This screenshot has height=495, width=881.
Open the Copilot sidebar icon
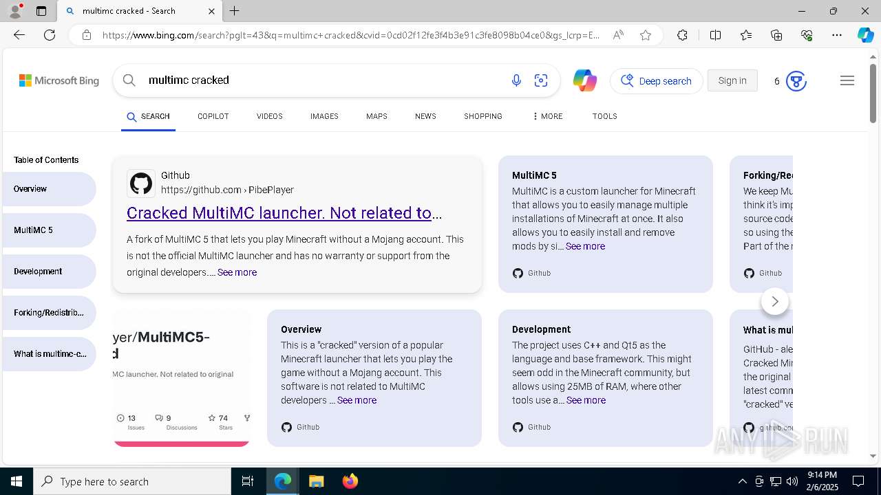pyautogui.click(x=865, y=35)
